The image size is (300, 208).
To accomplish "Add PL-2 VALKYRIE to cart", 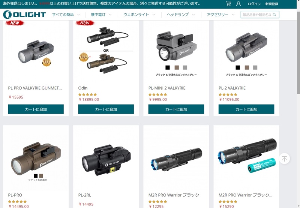I will tap(246, 109).
